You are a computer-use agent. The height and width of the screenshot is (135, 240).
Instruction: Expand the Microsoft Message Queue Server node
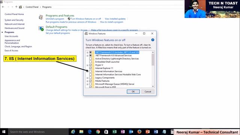(x=87, y=84)
